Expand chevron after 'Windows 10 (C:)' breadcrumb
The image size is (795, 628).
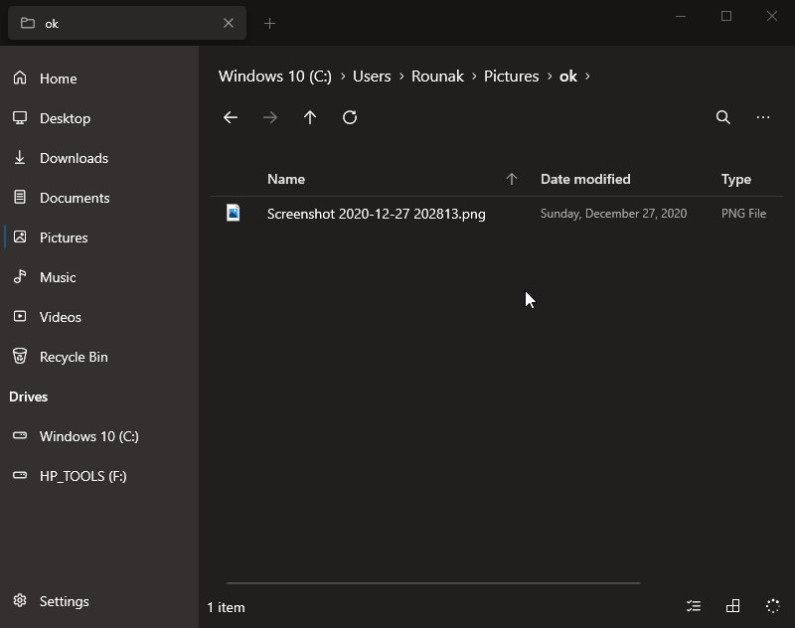(x=343, y=77)
